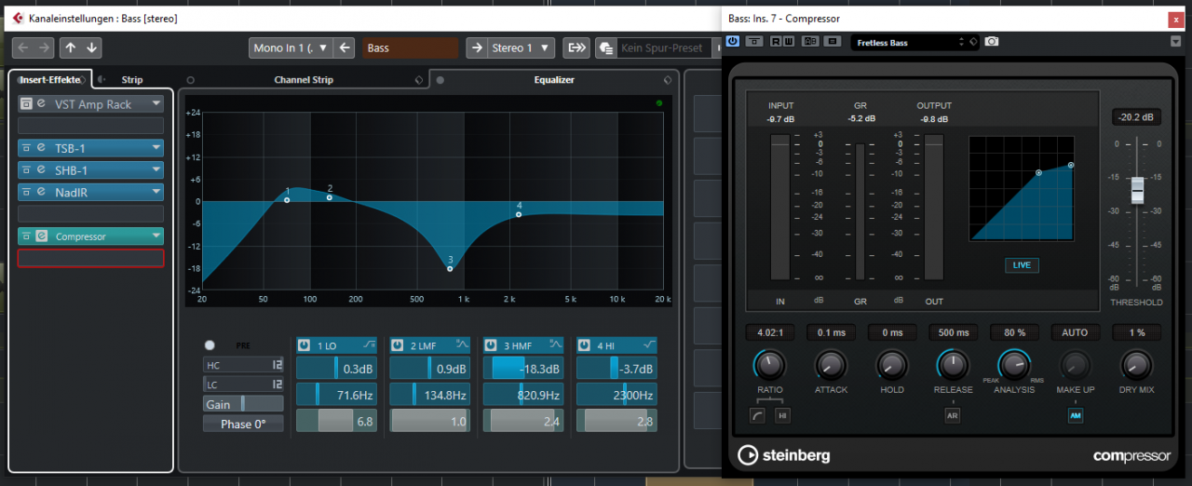Open the Compressor insert editor (e icon)
Viewport: 1192px width, 486px height.
point(41,236)
